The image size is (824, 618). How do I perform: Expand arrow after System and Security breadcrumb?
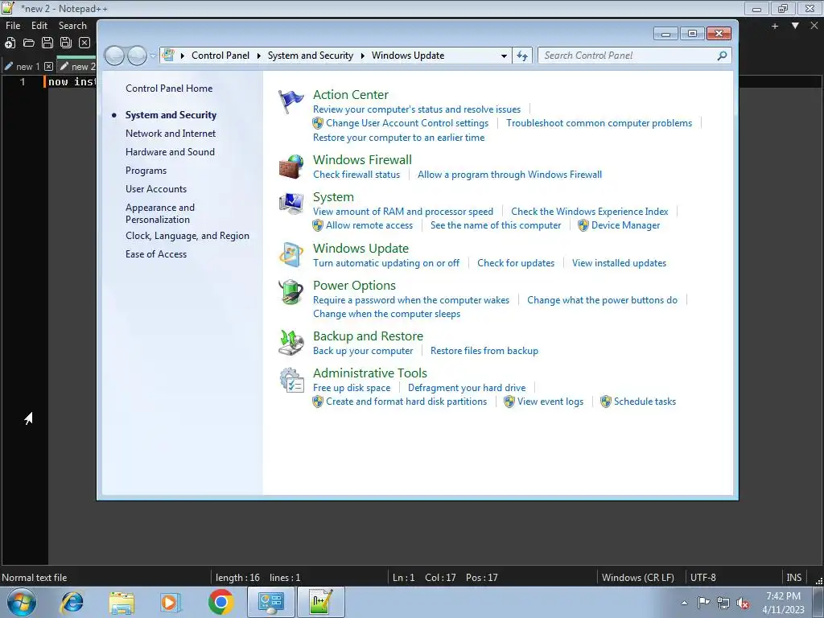point(363,56)
